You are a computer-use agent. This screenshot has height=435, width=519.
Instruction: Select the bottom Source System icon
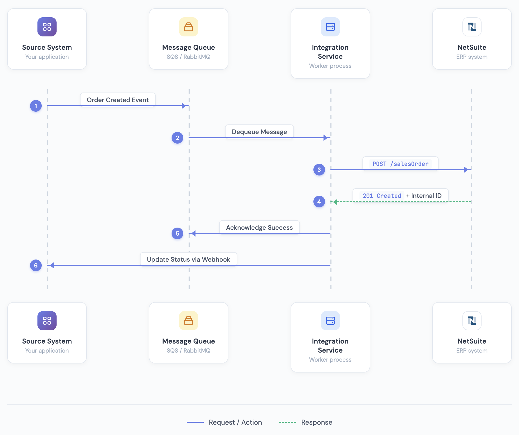tap(47, 321)
